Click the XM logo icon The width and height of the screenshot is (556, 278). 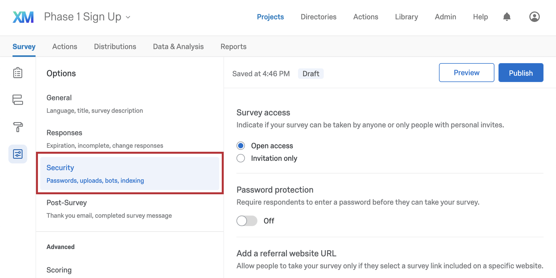click(23, 17)
